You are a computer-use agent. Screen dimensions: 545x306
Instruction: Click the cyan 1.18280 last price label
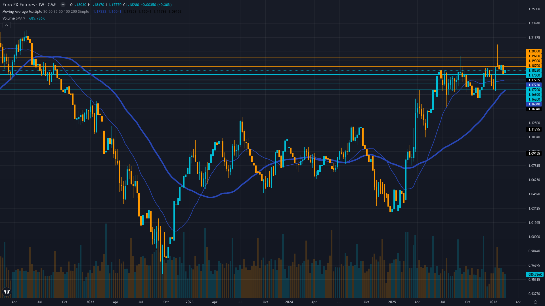point(534,71)
